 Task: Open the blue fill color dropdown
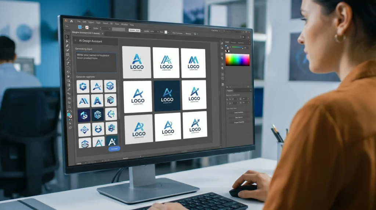83,27
